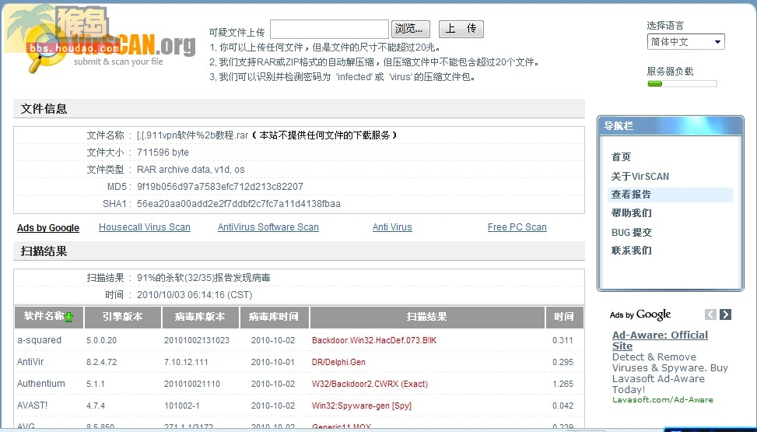Open 帮助我们 in the navigation bar
The image size is (757, 432).
(x=632, y=213)
